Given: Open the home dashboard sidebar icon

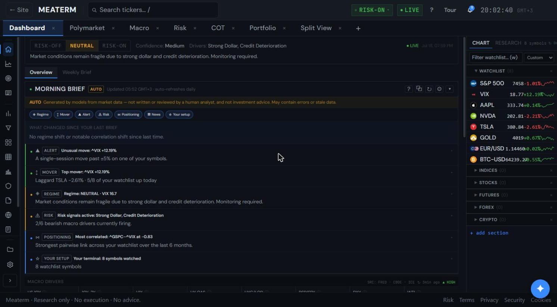Looking at the screenshot, I should 8,50.
